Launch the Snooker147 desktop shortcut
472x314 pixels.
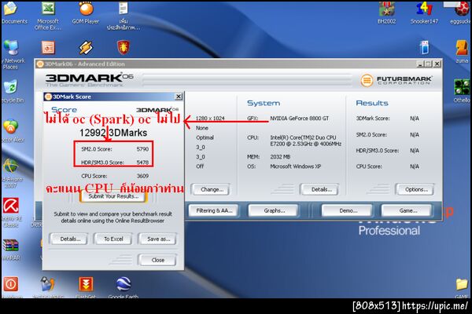tap(425, 12)
